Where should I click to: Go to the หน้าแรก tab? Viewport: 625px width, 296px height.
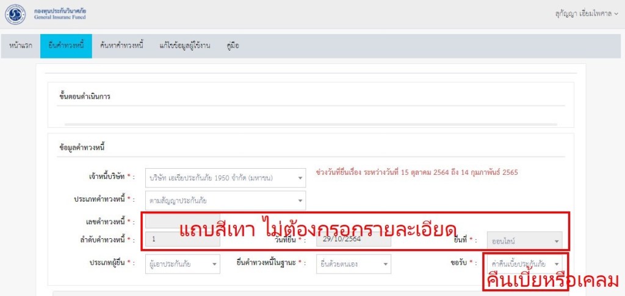21,46
